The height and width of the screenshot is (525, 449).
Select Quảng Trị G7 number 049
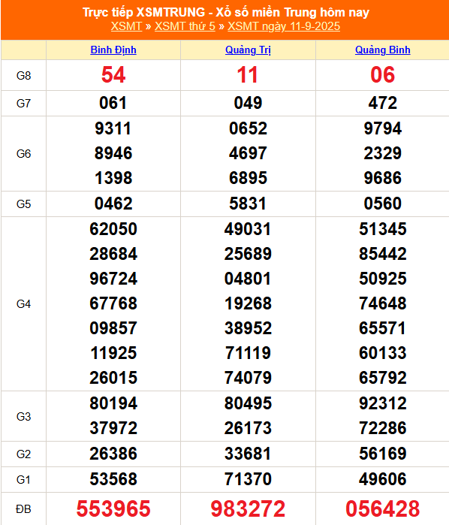[x=248, y=103]
